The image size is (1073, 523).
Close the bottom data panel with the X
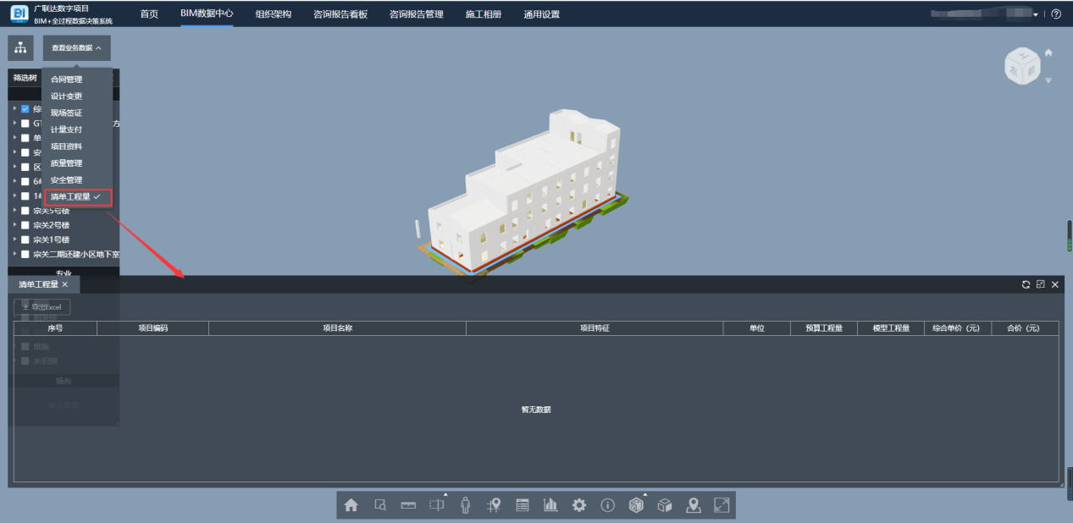coord(1055,285)
